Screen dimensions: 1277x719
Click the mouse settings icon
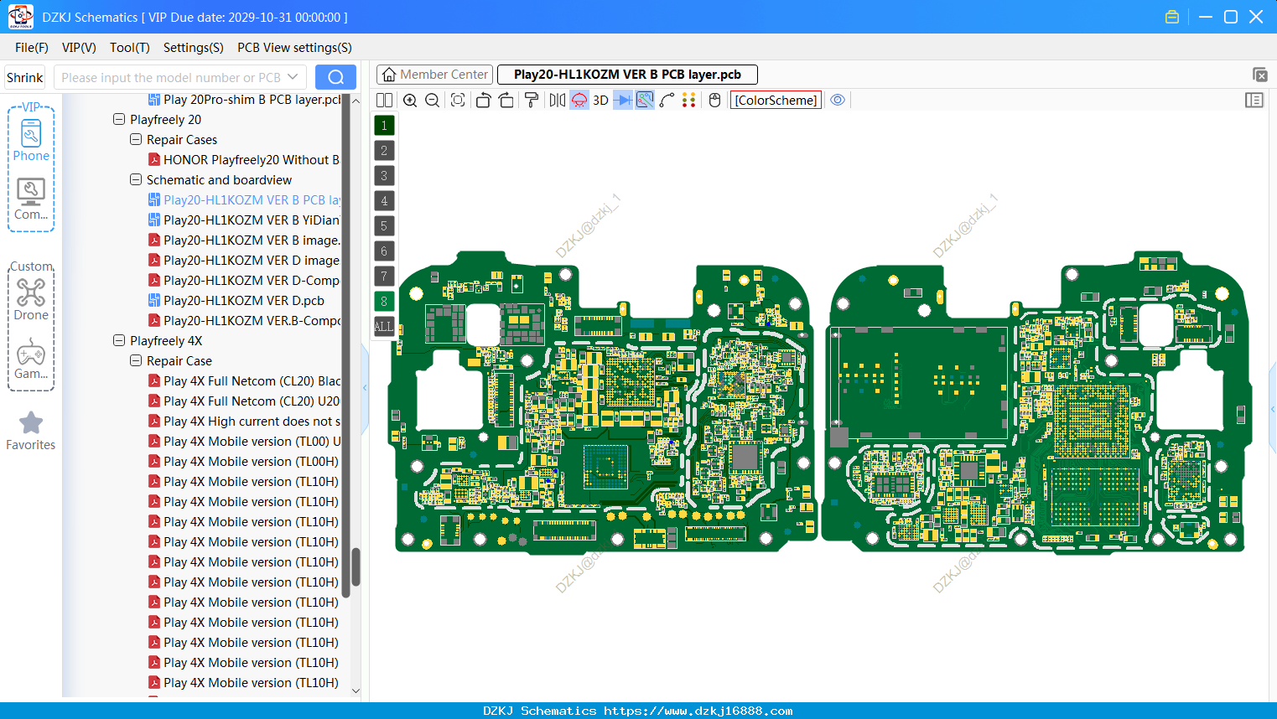coord(715,101)
